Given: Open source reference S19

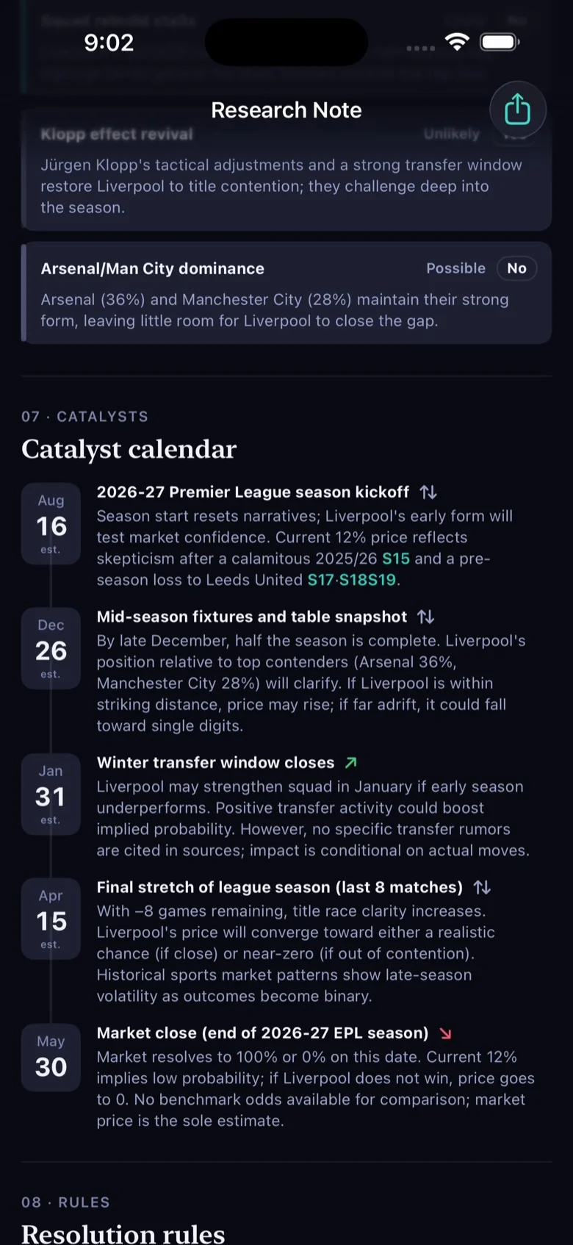Looking at the screenshot, I should pyautogui.click(x=382, y=580).
